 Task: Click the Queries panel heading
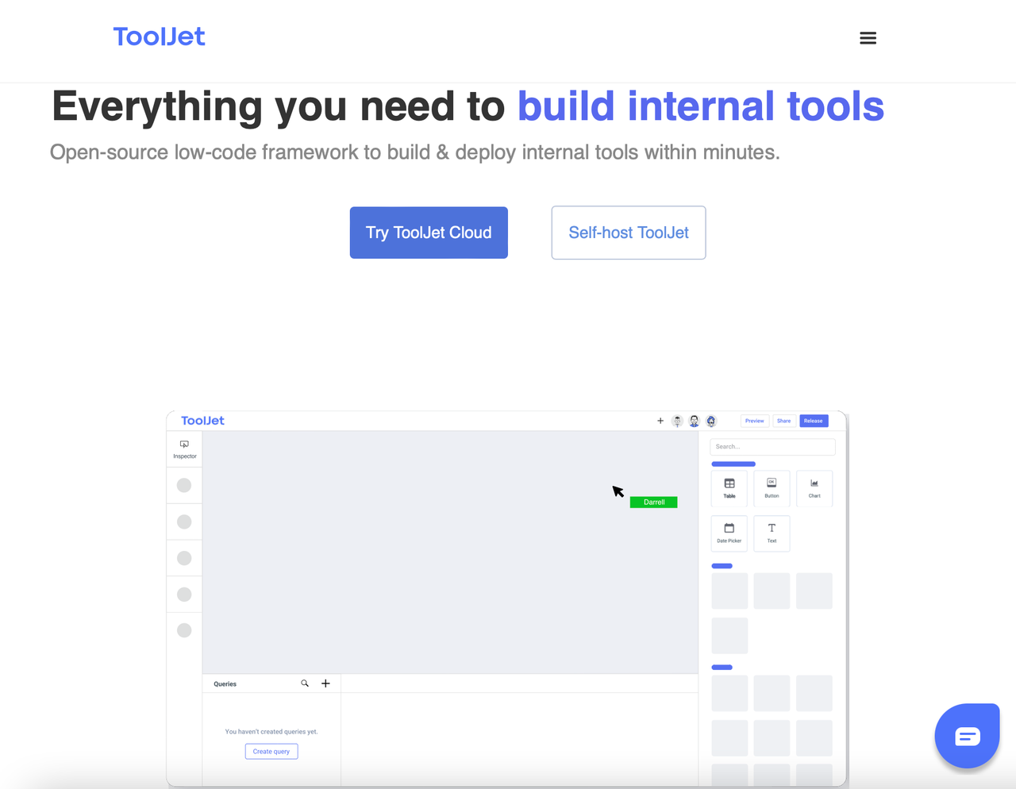click(225, 683)
